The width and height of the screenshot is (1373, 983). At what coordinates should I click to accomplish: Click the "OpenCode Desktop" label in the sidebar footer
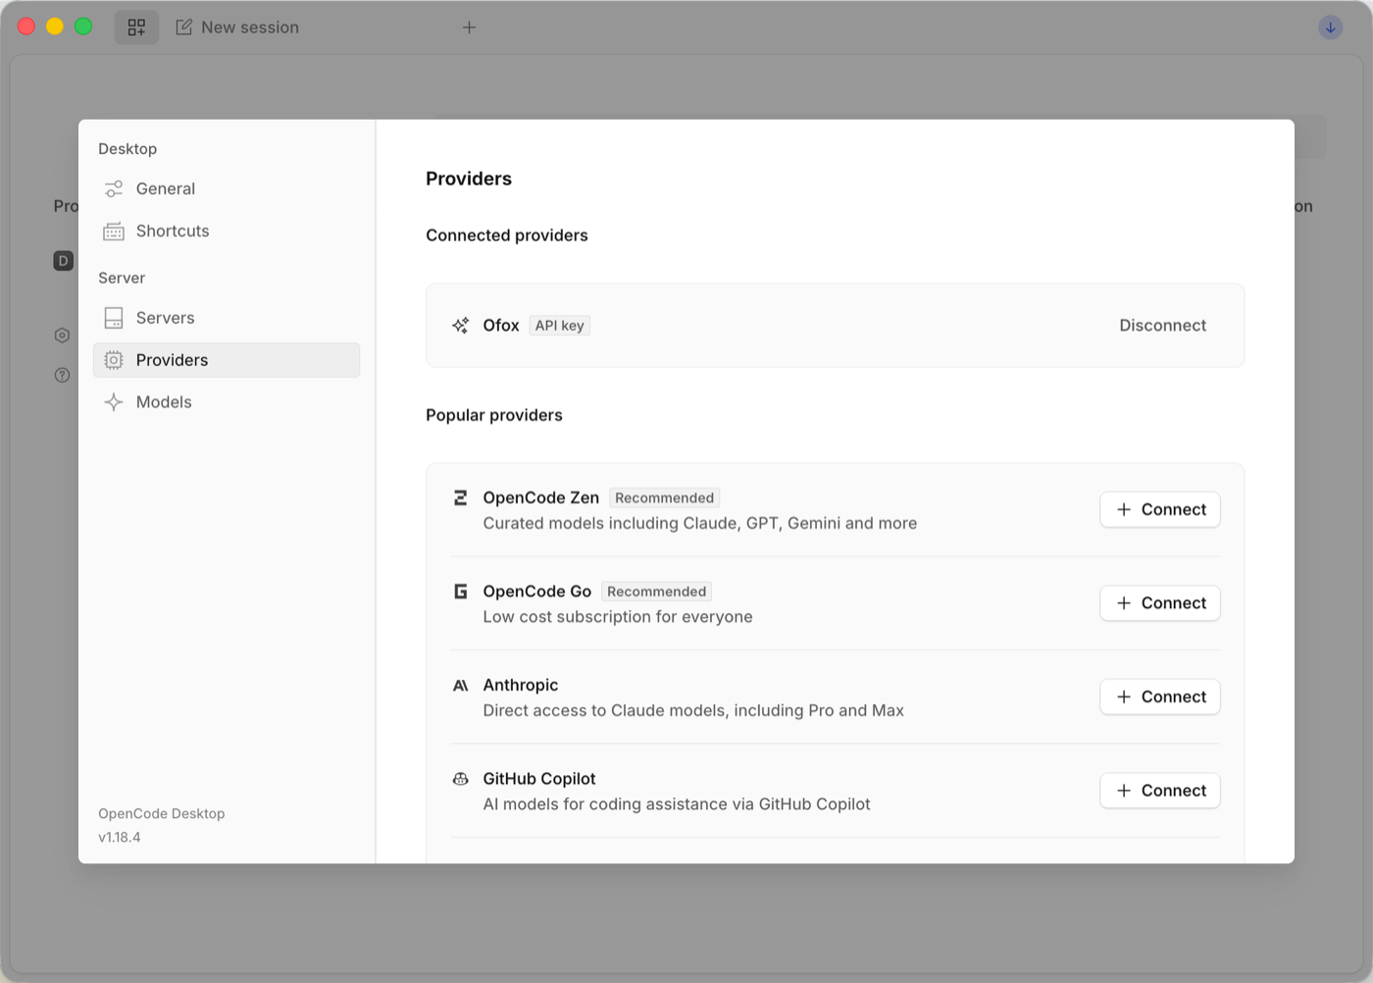(162, 813)
